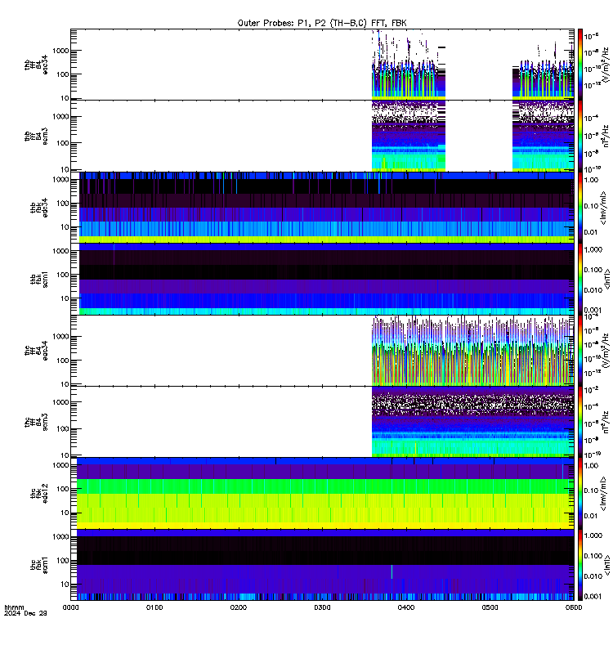Select the 'thb fbk scm1' panel label
613x654 pixels.
pyautogui.click(x=39, y=279)
